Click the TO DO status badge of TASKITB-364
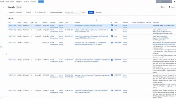176x99 pixels. pyautogui.click(x=20, y=26)
